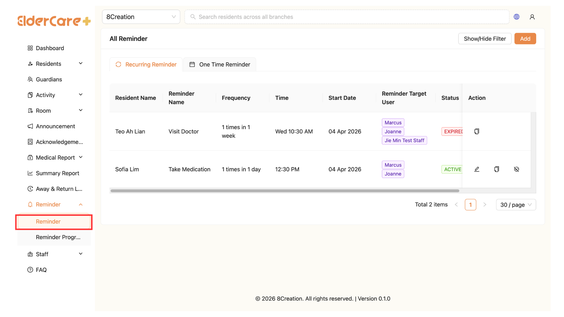Expand the Activity menu chevron

(81, 95)
